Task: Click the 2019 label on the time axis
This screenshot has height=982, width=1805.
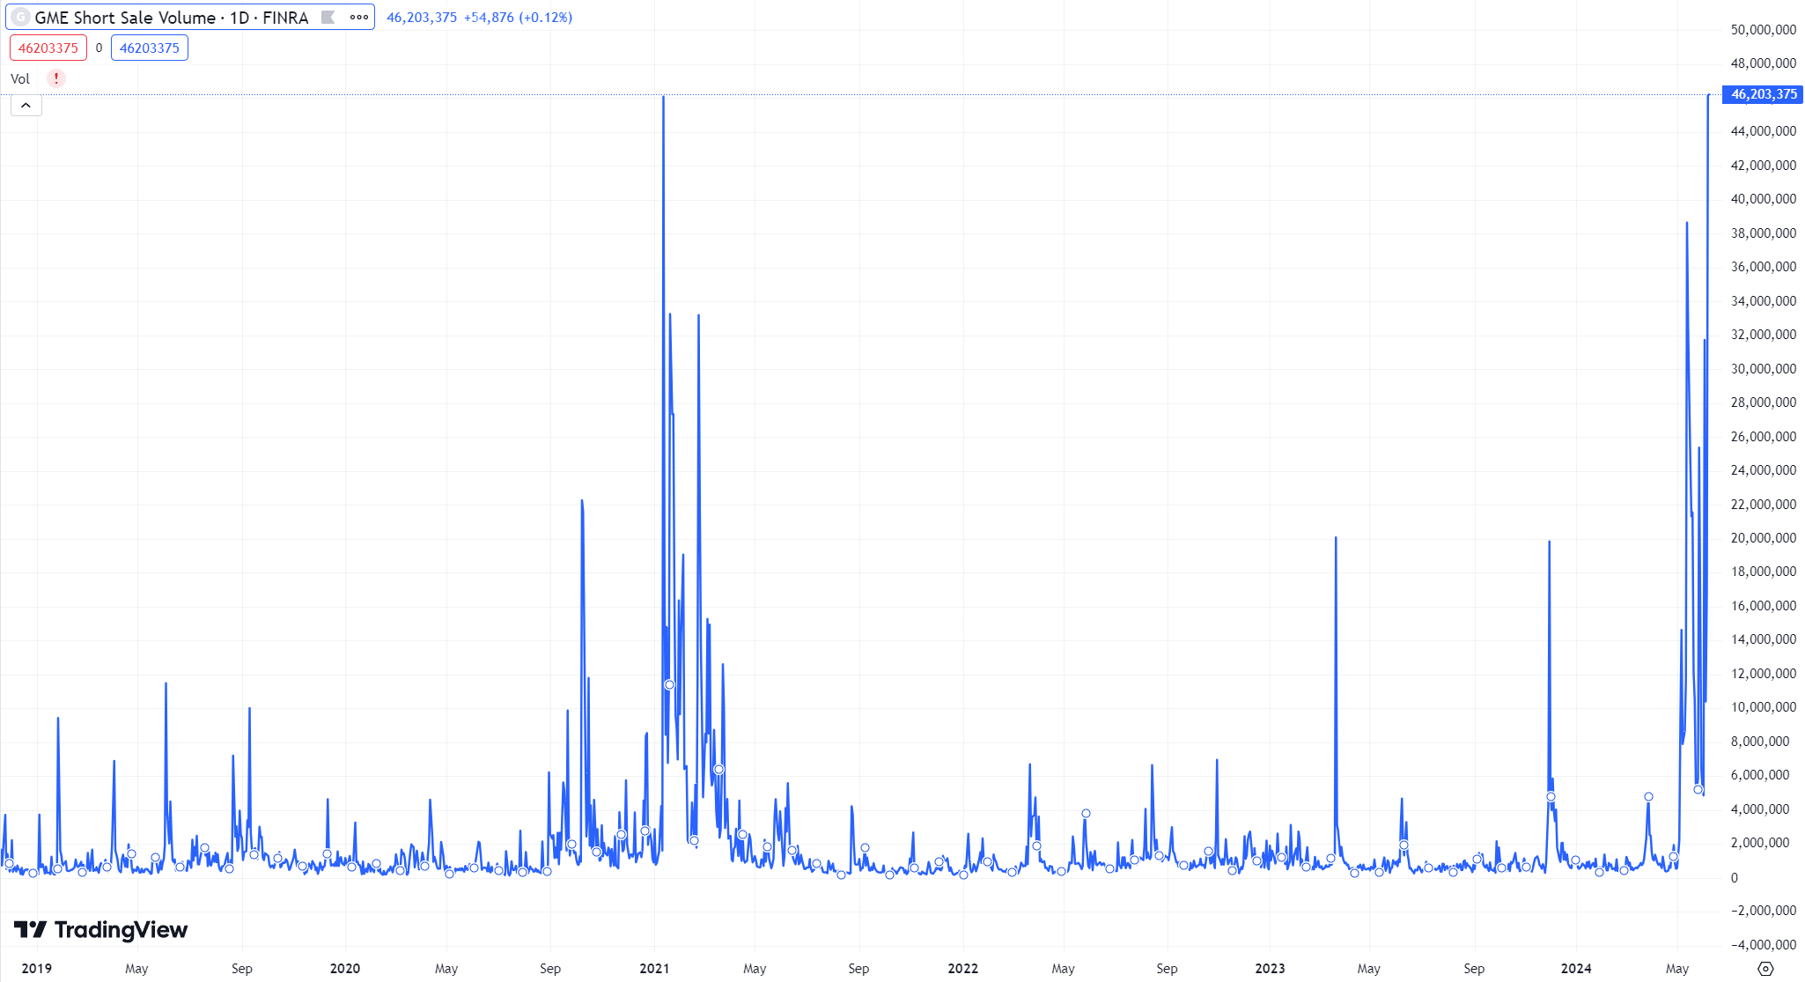Action: pyautogui.click(x=36, y=968)
